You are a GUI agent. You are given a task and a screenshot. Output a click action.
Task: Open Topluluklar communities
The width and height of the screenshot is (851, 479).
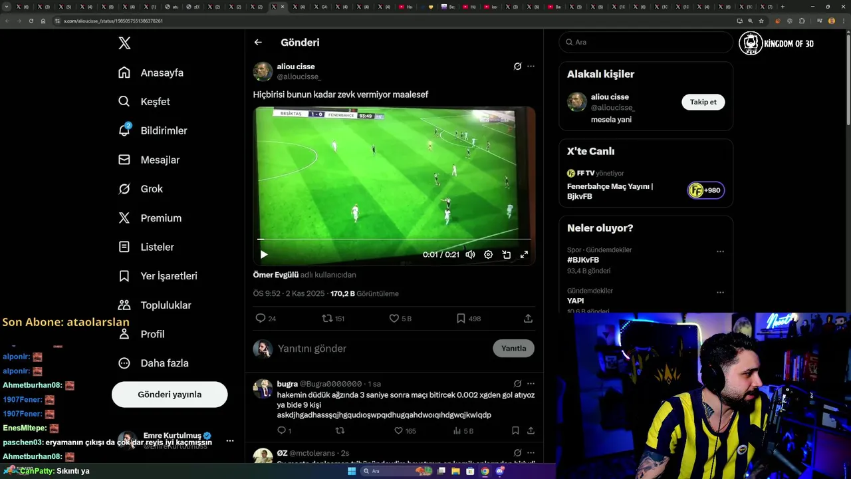(154, 305)
